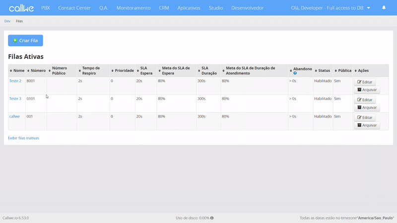Archive the Teste 2 queue

tap(367, 90)
